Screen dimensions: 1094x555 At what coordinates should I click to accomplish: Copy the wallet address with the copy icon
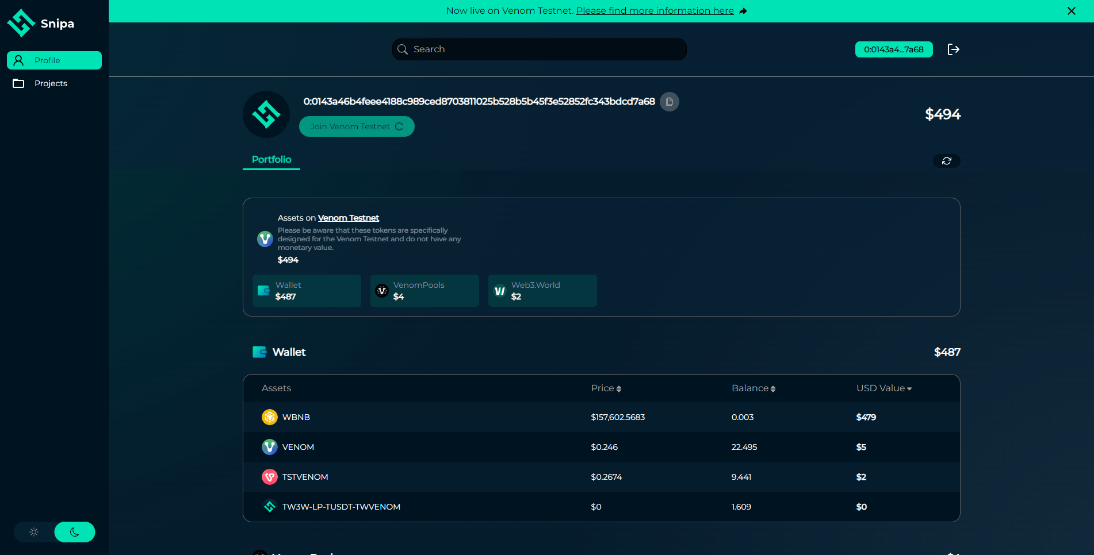tap(669, 102)
